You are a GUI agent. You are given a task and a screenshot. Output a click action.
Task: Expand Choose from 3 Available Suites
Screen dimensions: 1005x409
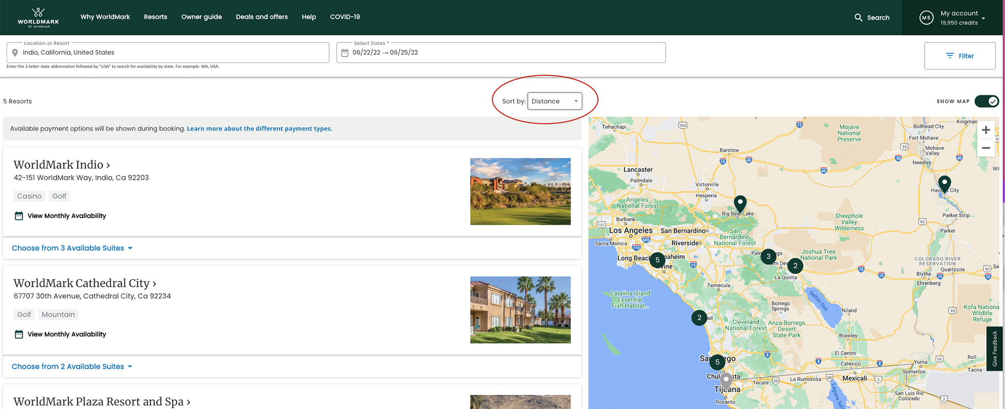72,248
